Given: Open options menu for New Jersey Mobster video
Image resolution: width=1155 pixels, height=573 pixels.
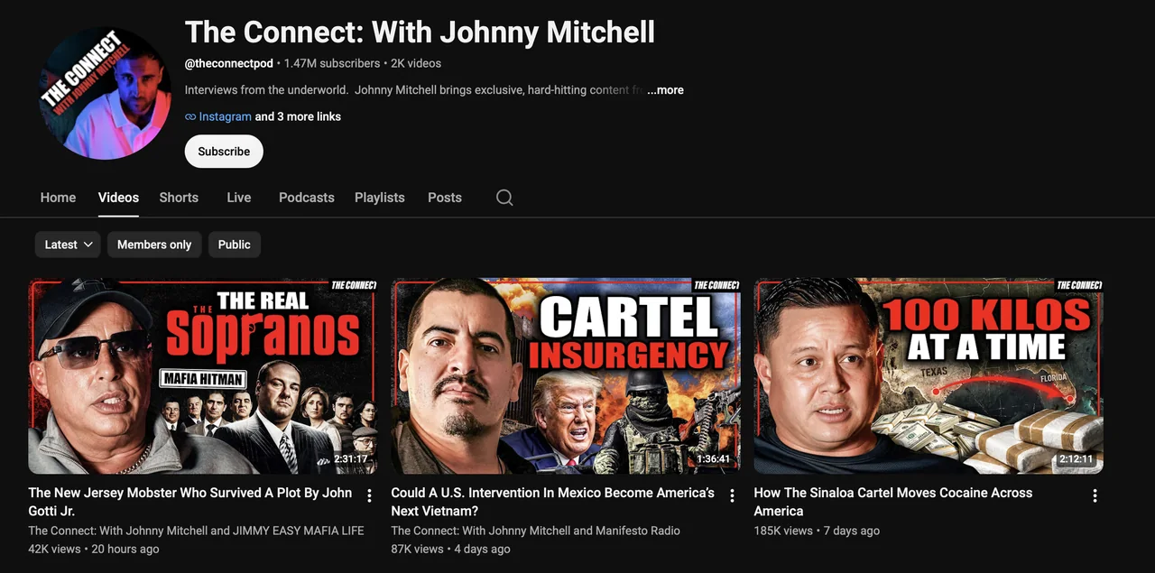Looking at the screenshot, I should [369, 495].
